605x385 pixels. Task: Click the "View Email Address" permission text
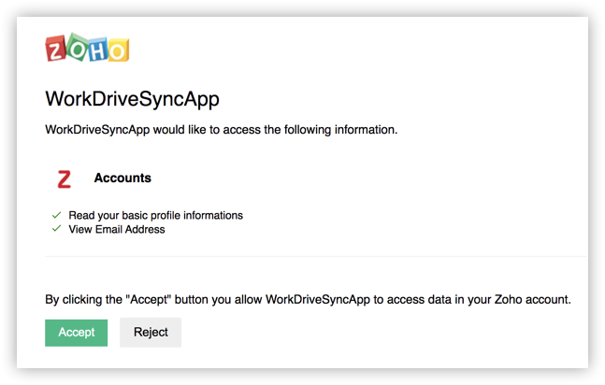pyautogui.click(x=117, y=229)
